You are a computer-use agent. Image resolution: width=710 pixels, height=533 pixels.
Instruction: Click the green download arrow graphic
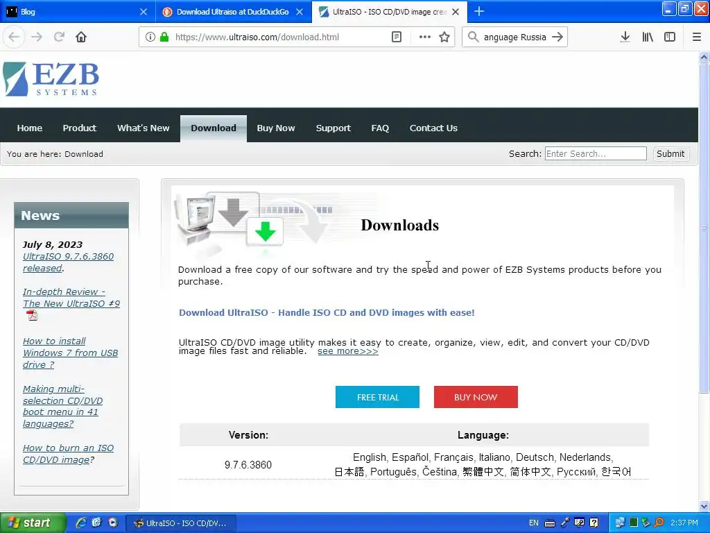(x=265, y=231)
